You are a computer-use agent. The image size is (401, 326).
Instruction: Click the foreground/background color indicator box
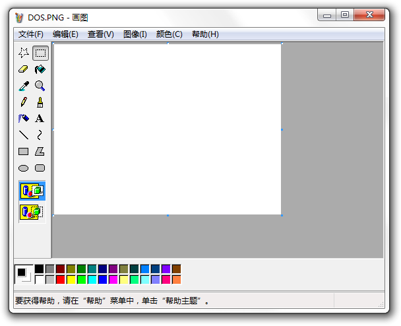[24, 273]
